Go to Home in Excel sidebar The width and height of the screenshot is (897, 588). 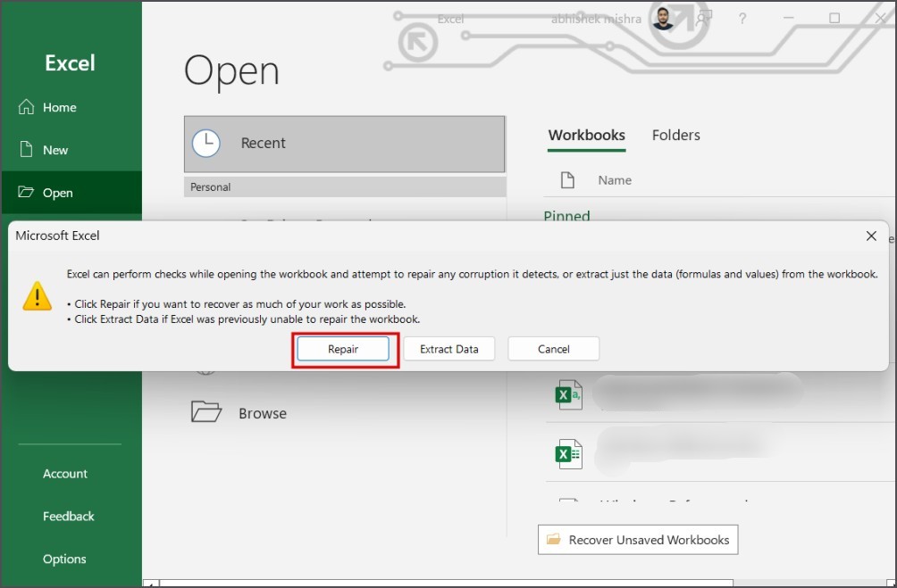click(x=71, y=107)
